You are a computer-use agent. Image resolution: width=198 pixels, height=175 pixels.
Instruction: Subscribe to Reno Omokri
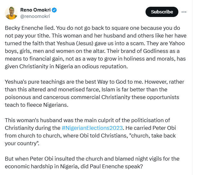tap(162, 12)
